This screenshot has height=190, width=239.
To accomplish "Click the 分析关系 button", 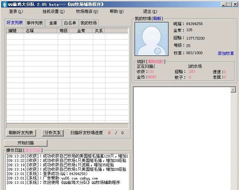I will 53,133.
